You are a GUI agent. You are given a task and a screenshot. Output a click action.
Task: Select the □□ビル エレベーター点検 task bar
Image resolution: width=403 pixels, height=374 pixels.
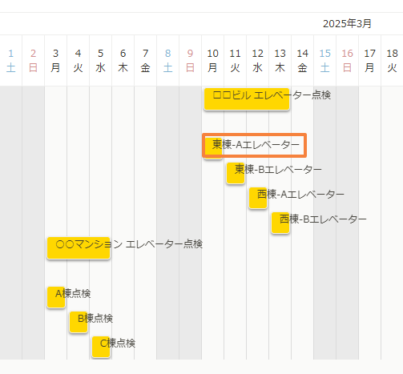(247, 99)
